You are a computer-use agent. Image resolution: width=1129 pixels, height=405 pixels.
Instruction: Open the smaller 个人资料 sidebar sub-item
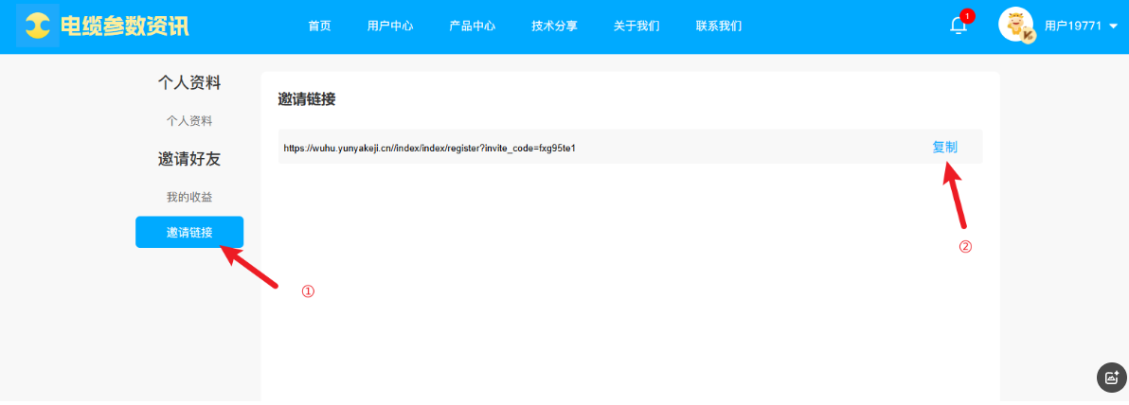click(189, 121)
